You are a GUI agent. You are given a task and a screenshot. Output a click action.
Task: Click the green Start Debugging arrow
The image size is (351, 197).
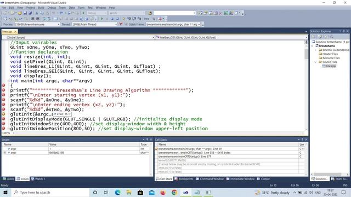[83, 13]
